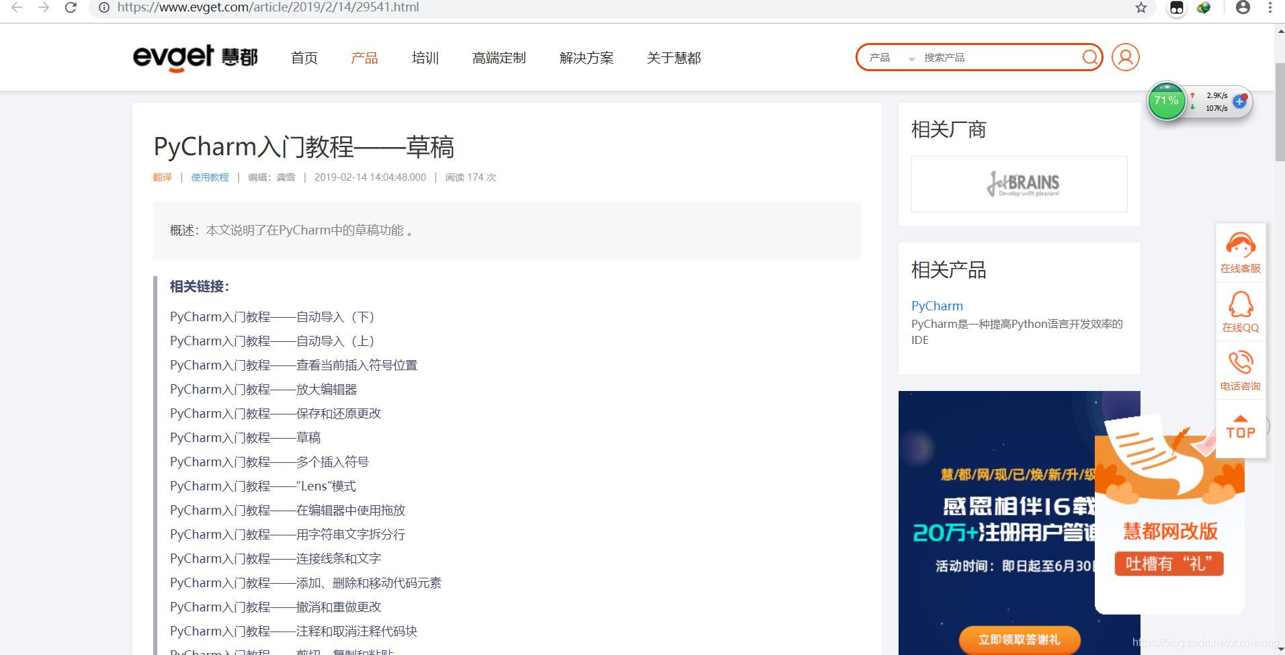
Task: Click the browser back arrow
Action: pos(17,8)
